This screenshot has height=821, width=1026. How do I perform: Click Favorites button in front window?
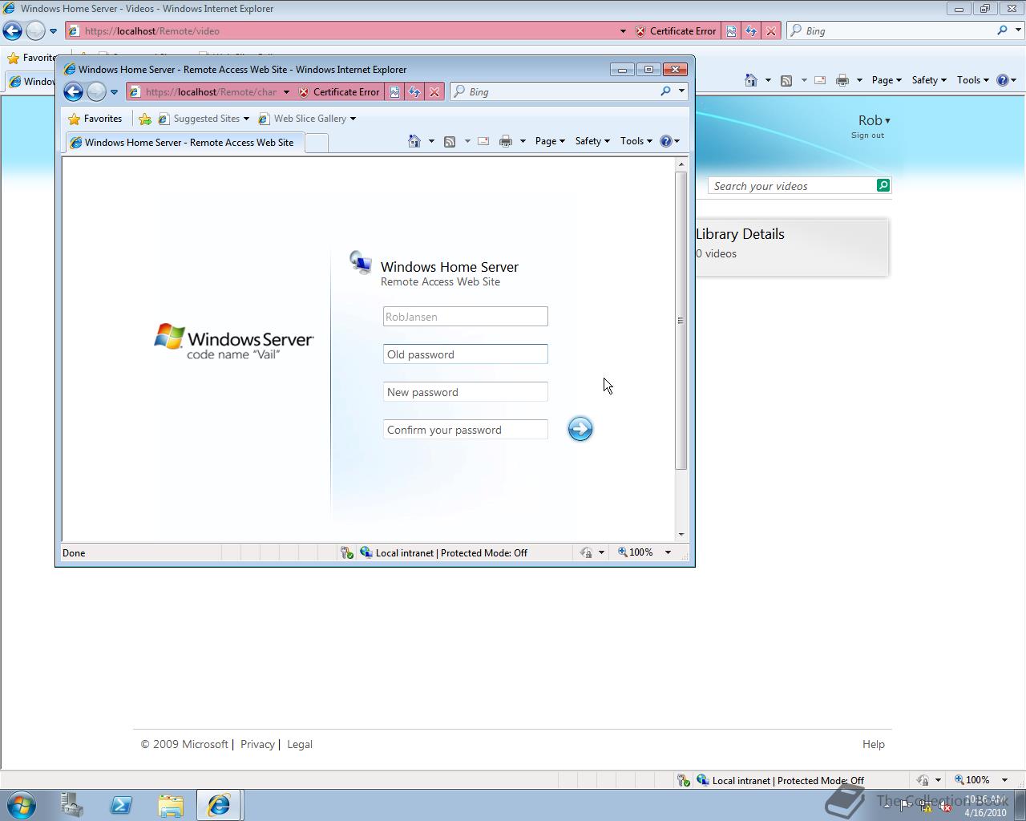point(95,119)
